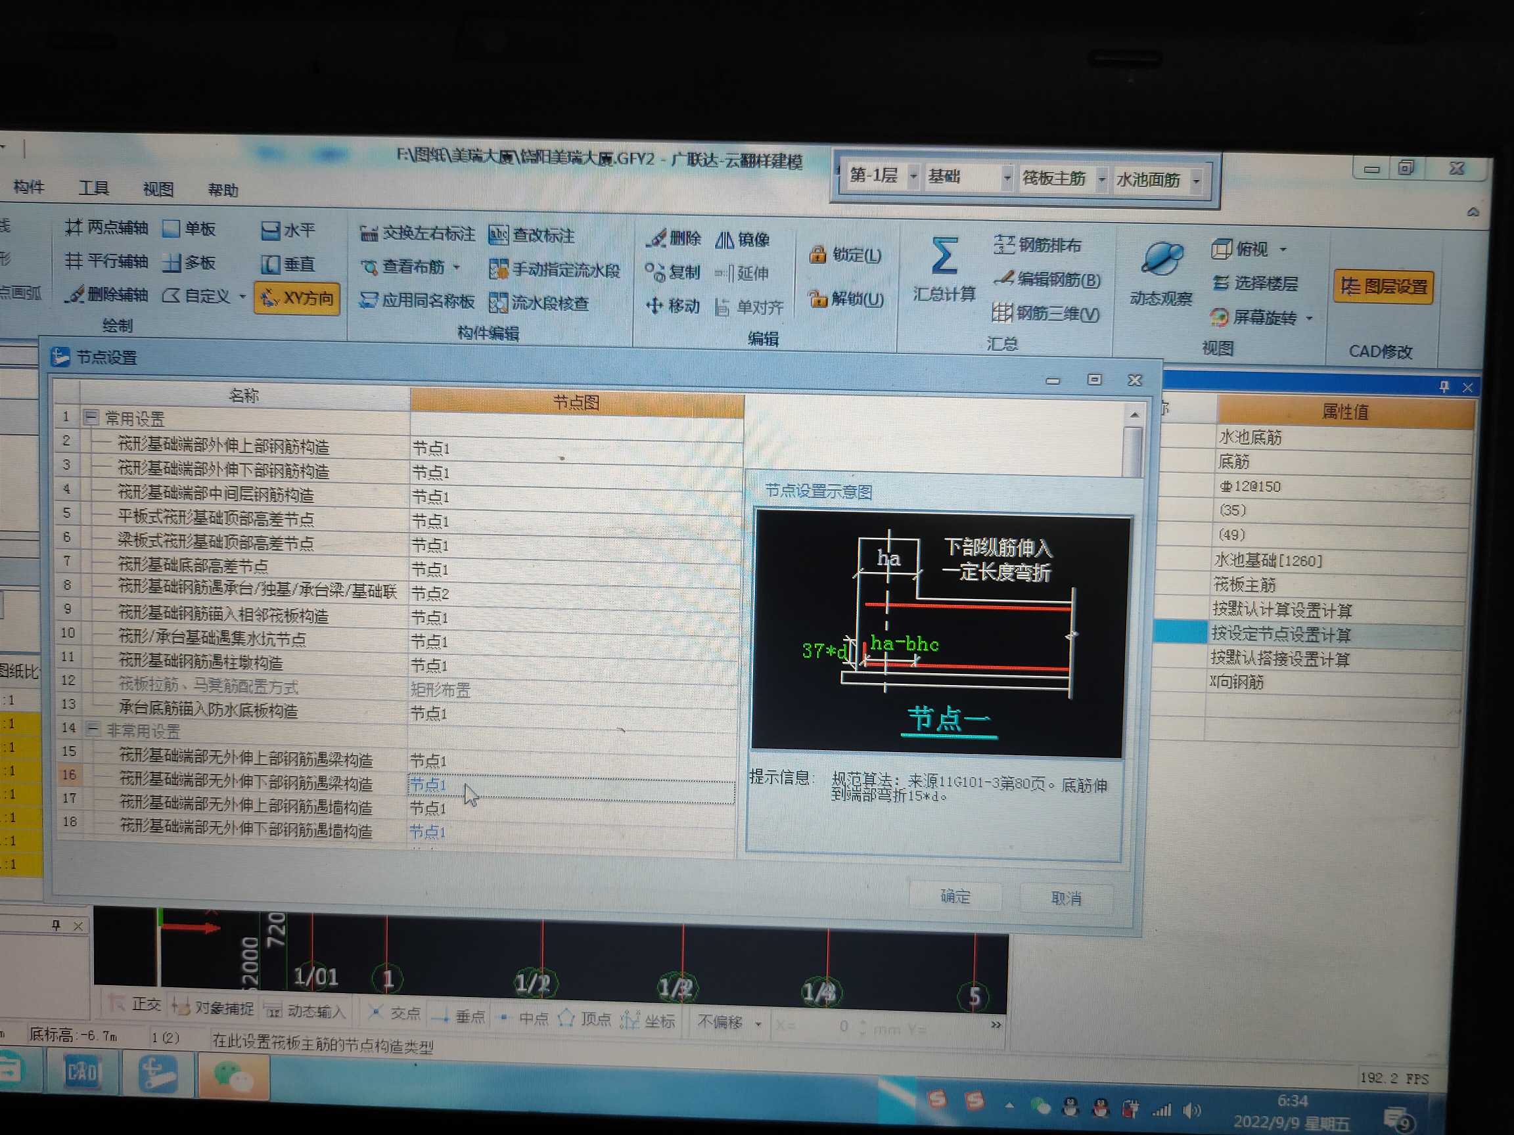Open 查改标注 tool
The width and height of the screenshot is (1514, 1135).
click(532, 235)
